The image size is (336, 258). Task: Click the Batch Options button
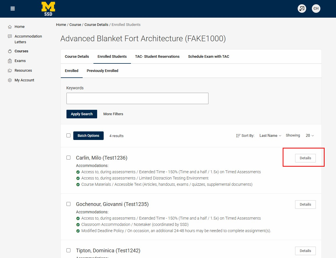pyautogui.click(x=88, y=136)
